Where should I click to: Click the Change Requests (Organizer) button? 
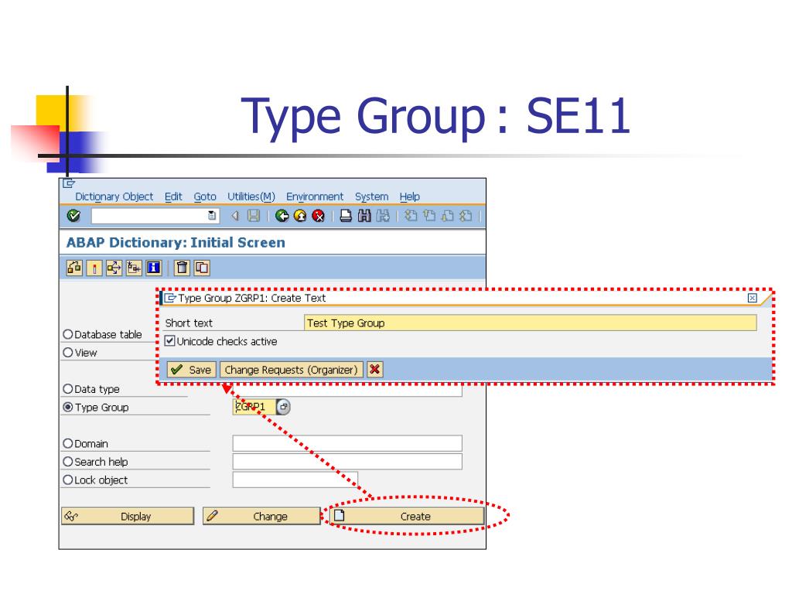[292, 370]
